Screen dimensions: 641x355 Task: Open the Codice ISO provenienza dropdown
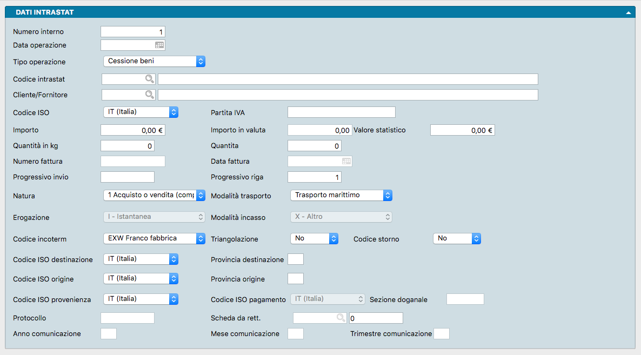[141, 299]
